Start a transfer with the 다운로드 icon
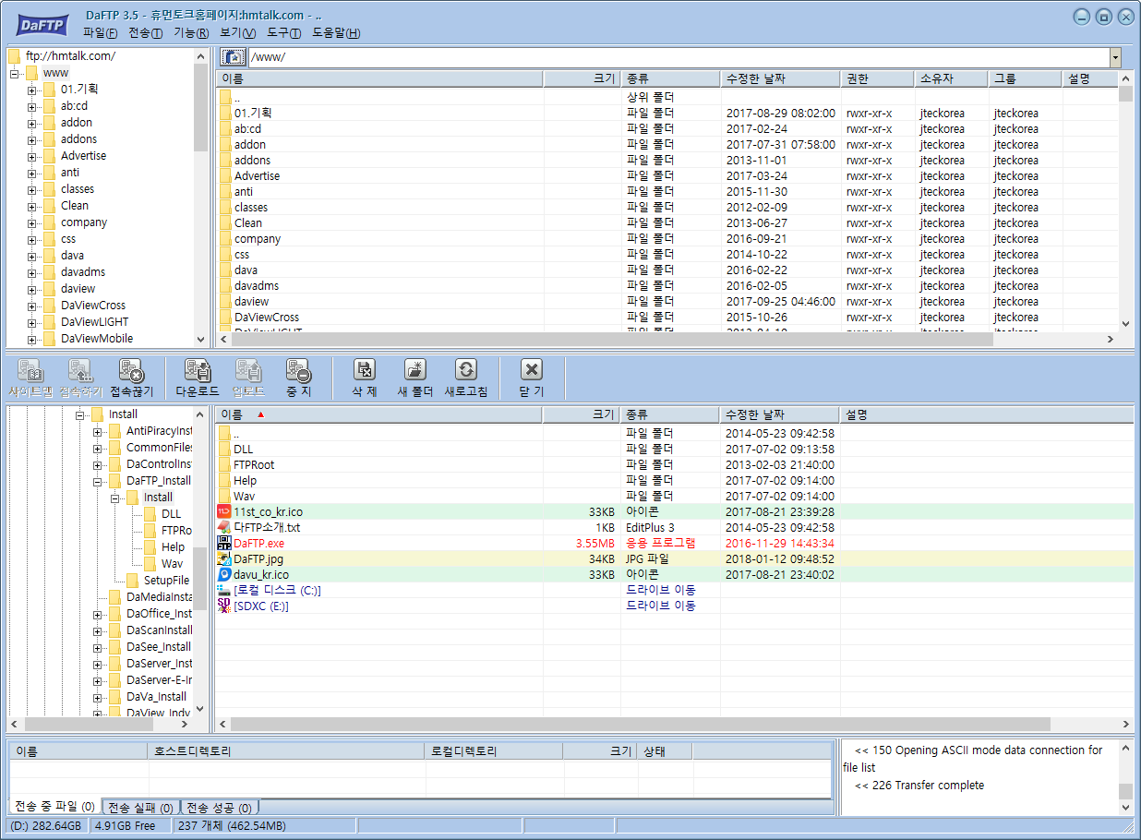The height and width of the screenshot is (840, 1141). click(198, 371)
